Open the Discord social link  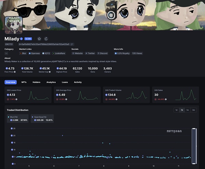[x=102, y=53]
